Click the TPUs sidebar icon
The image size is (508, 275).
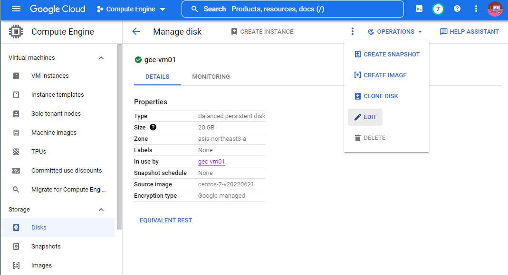click(x=16, y=152)
